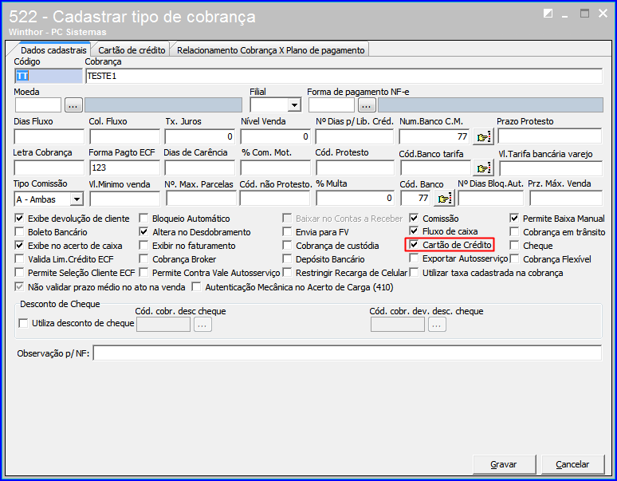This screenshot has width=617, height=481.
Task: Uncheck Fluxo de caixa
Action: [x=414, y=231]
